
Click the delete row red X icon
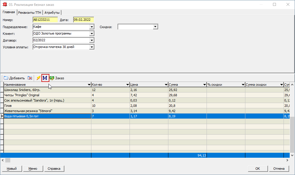(30, 78)
